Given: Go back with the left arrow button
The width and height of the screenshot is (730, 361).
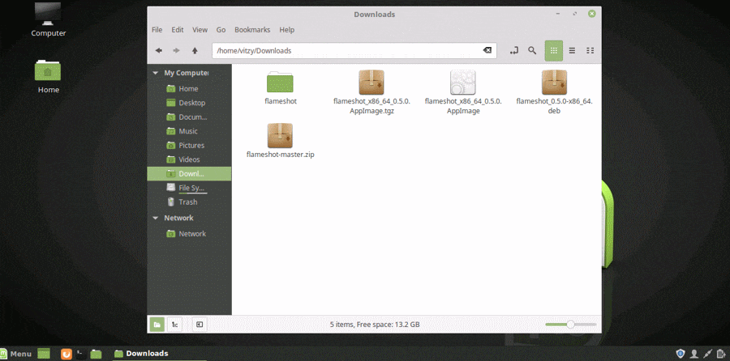Looking at the screenshot, I should [x=159, y=51].
